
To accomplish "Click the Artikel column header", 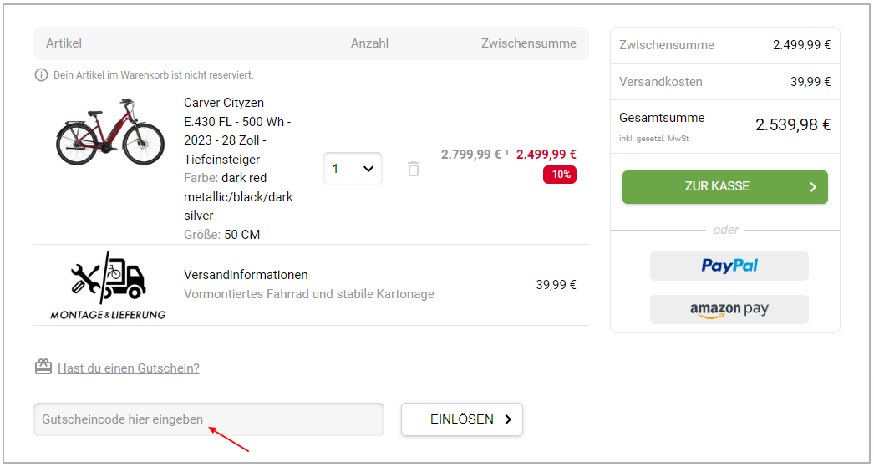I will (64, 43).
